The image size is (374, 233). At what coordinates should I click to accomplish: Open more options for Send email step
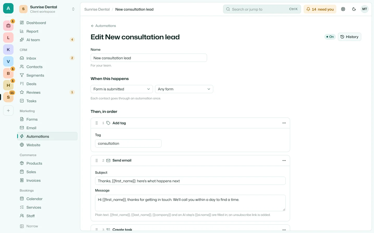(284, 161)
